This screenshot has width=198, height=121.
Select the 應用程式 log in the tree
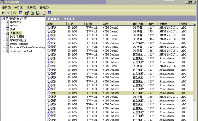(x=15, y=22)
